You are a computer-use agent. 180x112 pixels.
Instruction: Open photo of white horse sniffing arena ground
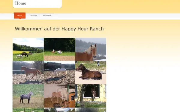pyautogui.click(x=59, y=73)
